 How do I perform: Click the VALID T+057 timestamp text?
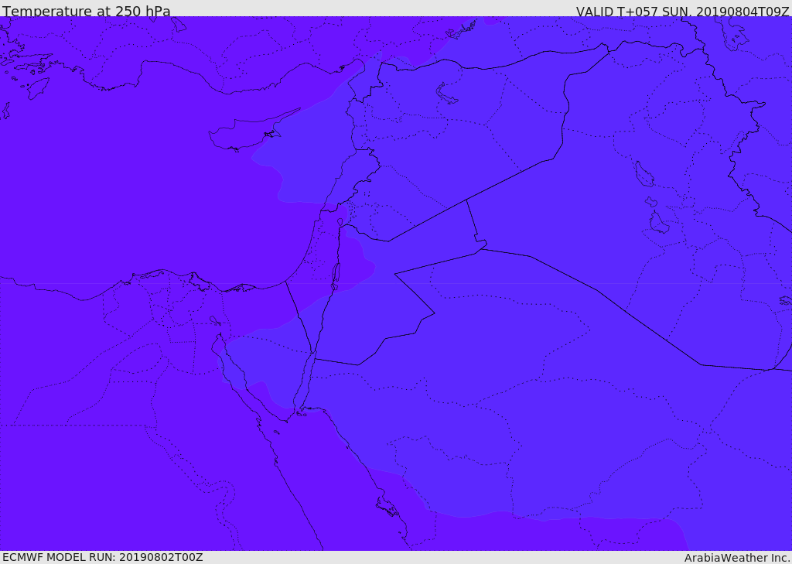(x=682, y=11)
